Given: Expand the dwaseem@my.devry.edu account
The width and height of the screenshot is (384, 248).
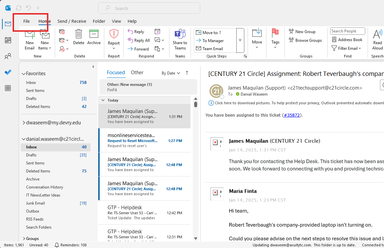Looking at the screenshot, I should tap(24, 123).
